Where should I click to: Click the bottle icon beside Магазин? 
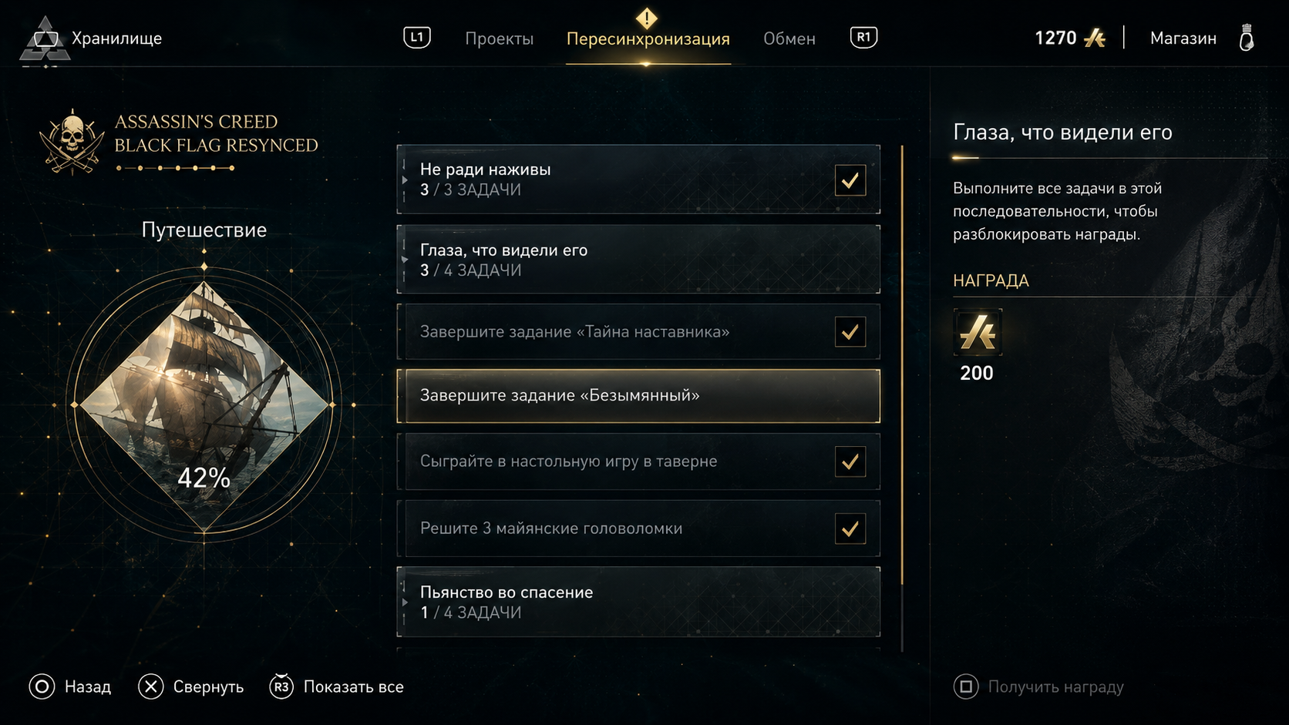tap(1247, 38)
